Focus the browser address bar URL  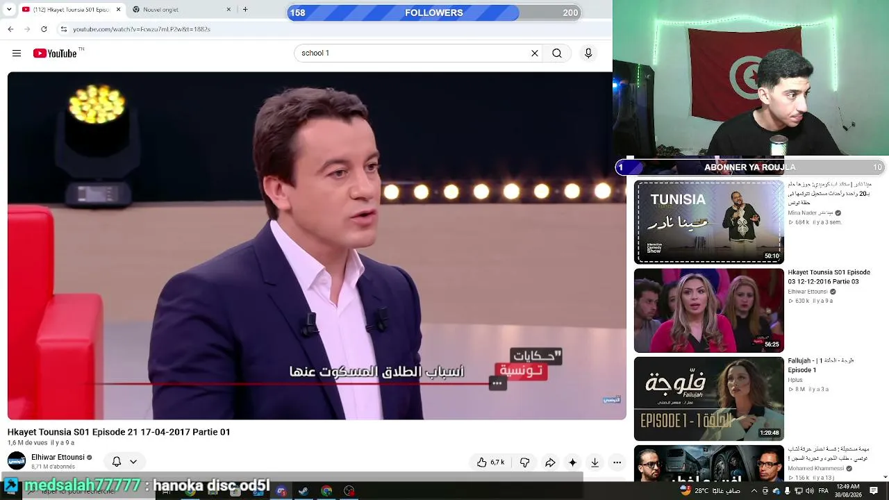(142, 29)
